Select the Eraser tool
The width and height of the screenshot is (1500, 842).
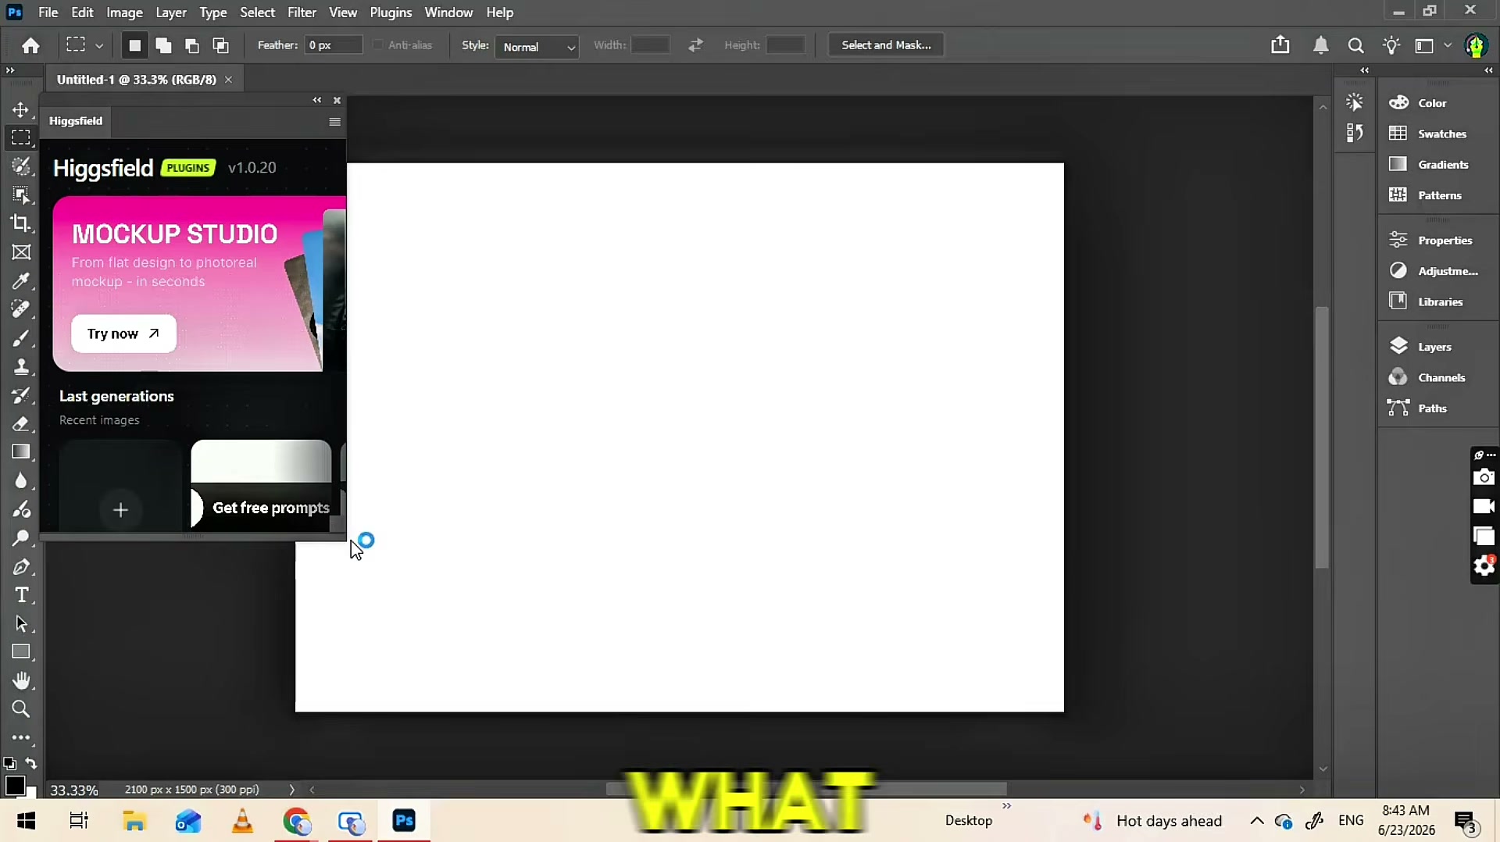pos(21,424)
